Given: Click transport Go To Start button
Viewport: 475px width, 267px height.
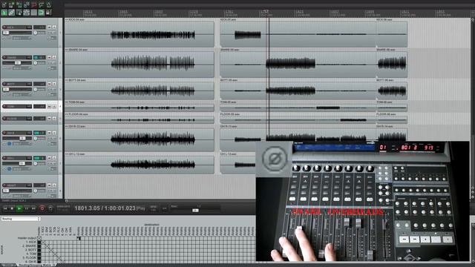Looking at the screenshot, I should point(5,208).
